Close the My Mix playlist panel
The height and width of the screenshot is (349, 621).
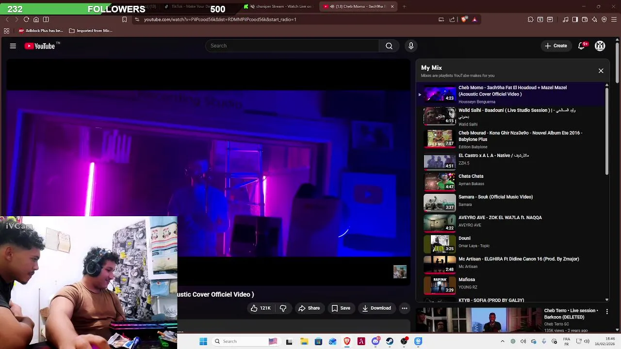coord(601,71)
